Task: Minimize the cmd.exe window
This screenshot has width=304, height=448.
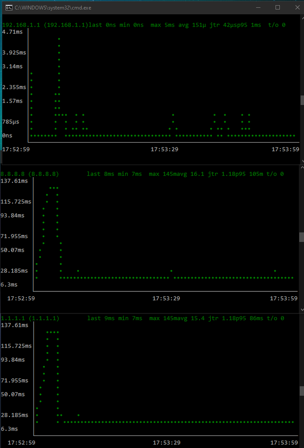Action: pos(257,8)
